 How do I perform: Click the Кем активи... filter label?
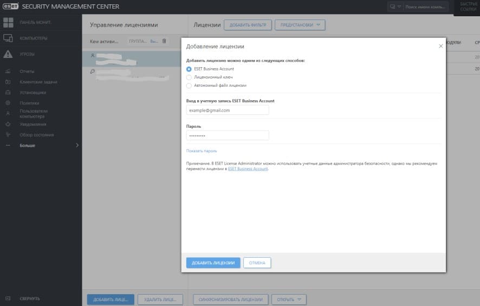tap(104, 41)
